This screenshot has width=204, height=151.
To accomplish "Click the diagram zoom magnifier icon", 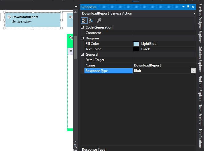I will coord(75,146).
